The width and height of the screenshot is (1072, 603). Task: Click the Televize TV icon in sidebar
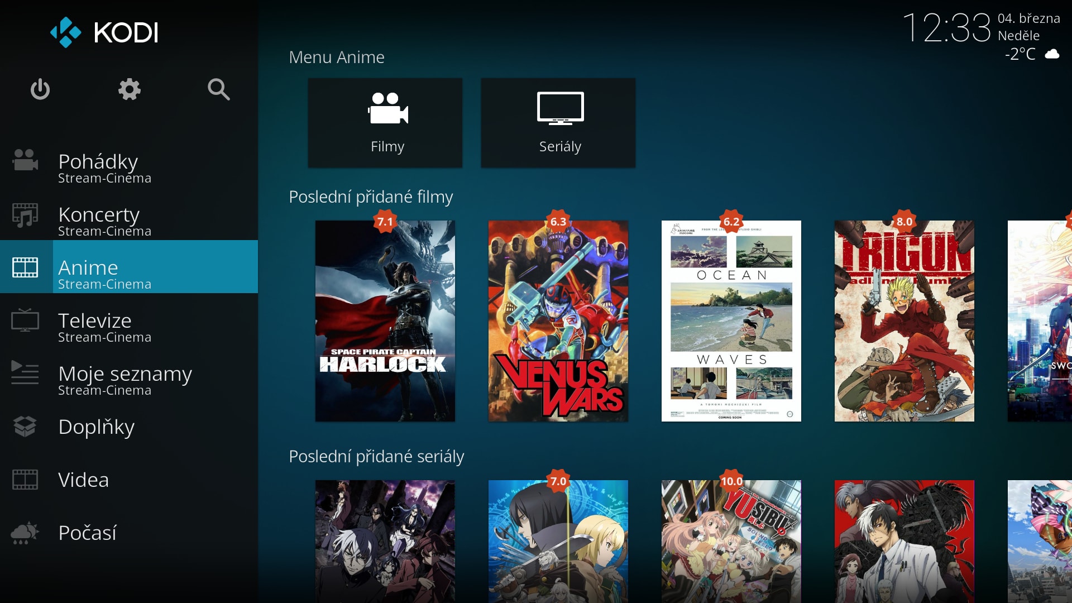[25, 320]
